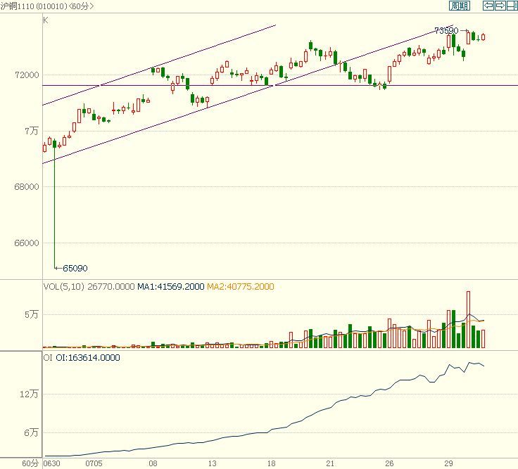Click the 73590 high price label
Viewport: 518px width, 469px height.
pos(446,31)
